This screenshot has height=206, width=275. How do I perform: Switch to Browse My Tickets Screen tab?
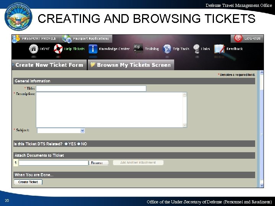click(x=131, y=65)
